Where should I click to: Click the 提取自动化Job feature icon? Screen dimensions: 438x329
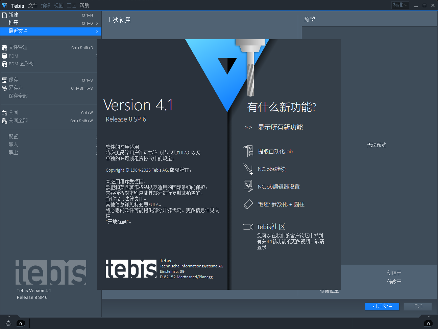(x=248, y=151)
